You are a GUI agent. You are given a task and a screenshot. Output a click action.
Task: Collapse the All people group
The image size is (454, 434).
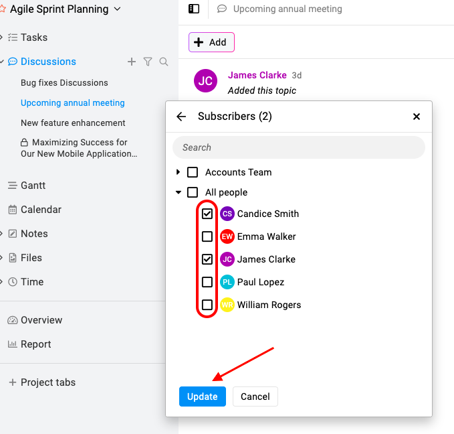[x=179, y=192]
